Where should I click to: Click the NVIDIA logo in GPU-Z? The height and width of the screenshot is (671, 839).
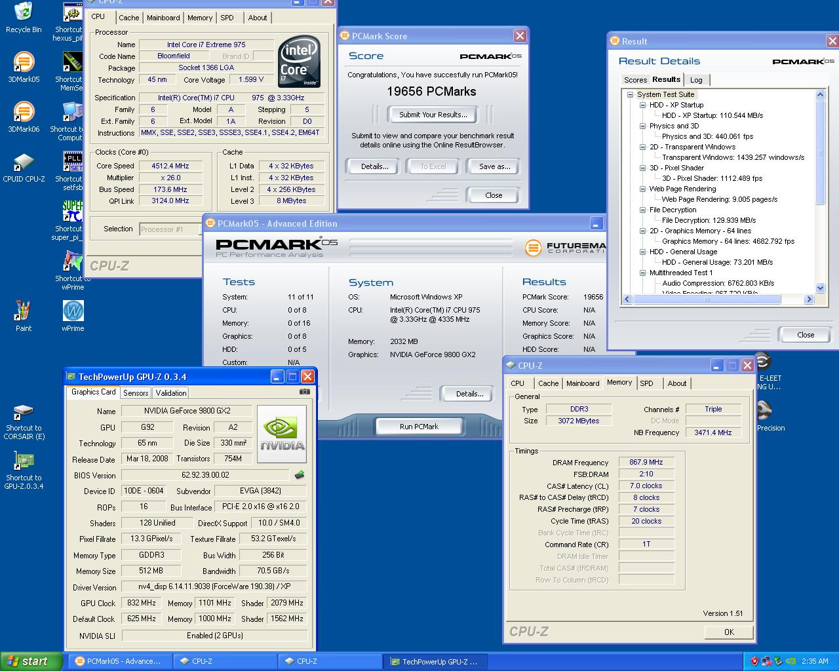click(282, 434)
